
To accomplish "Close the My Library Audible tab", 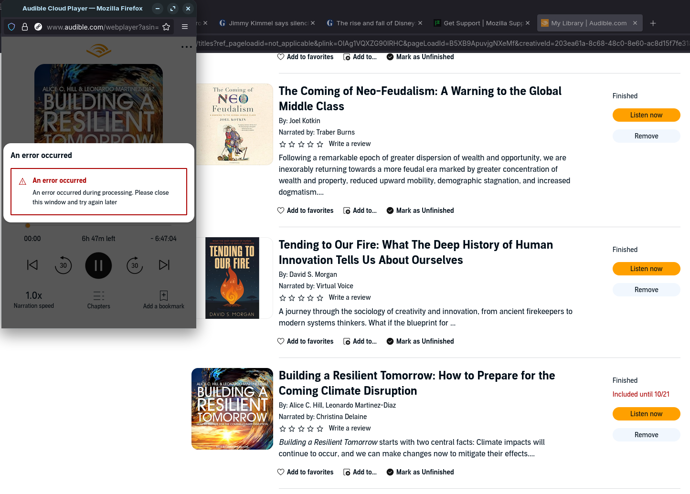I will [635, 23].
